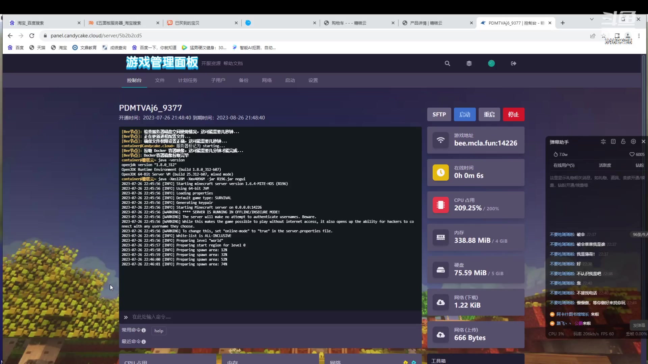The height and width of the screenshot is (364, 648).
Task: Switch to the 设置 tab
Action: [313, 80]
